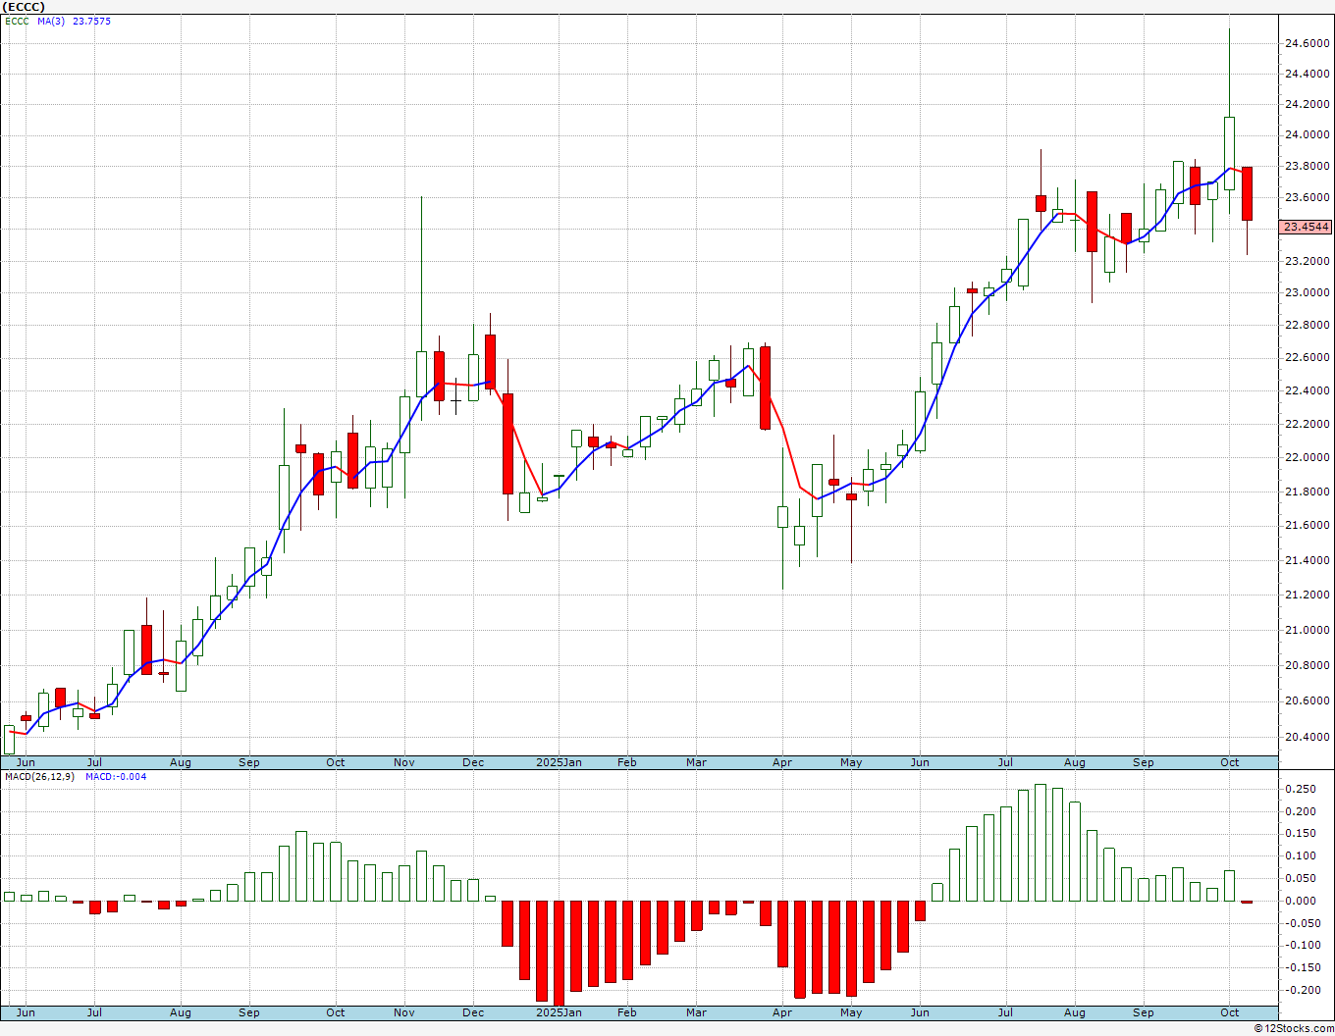The image size is (1335, 1036).
Task: Select the -0.100 MACD axis label
Action: click(1302, 946)
